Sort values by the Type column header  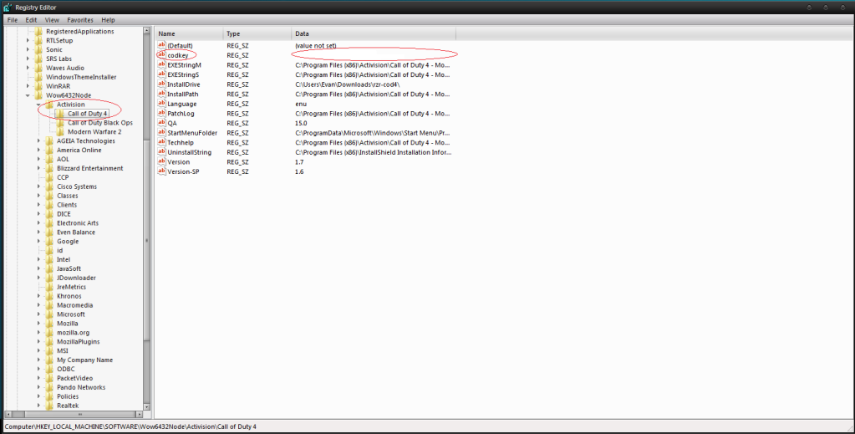257,33
